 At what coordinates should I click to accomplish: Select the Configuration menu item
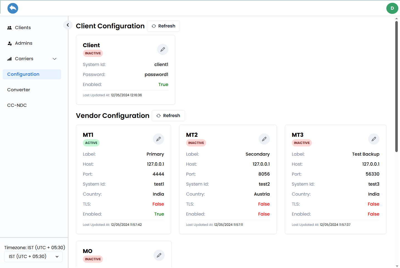(x=32, y=74)
